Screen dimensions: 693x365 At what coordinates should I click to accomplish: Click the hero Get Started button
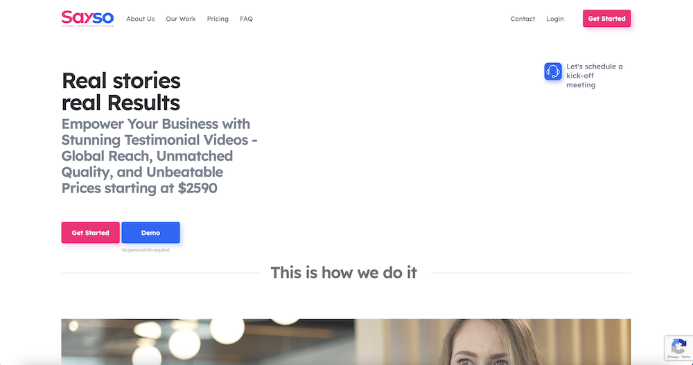[91, 233]
